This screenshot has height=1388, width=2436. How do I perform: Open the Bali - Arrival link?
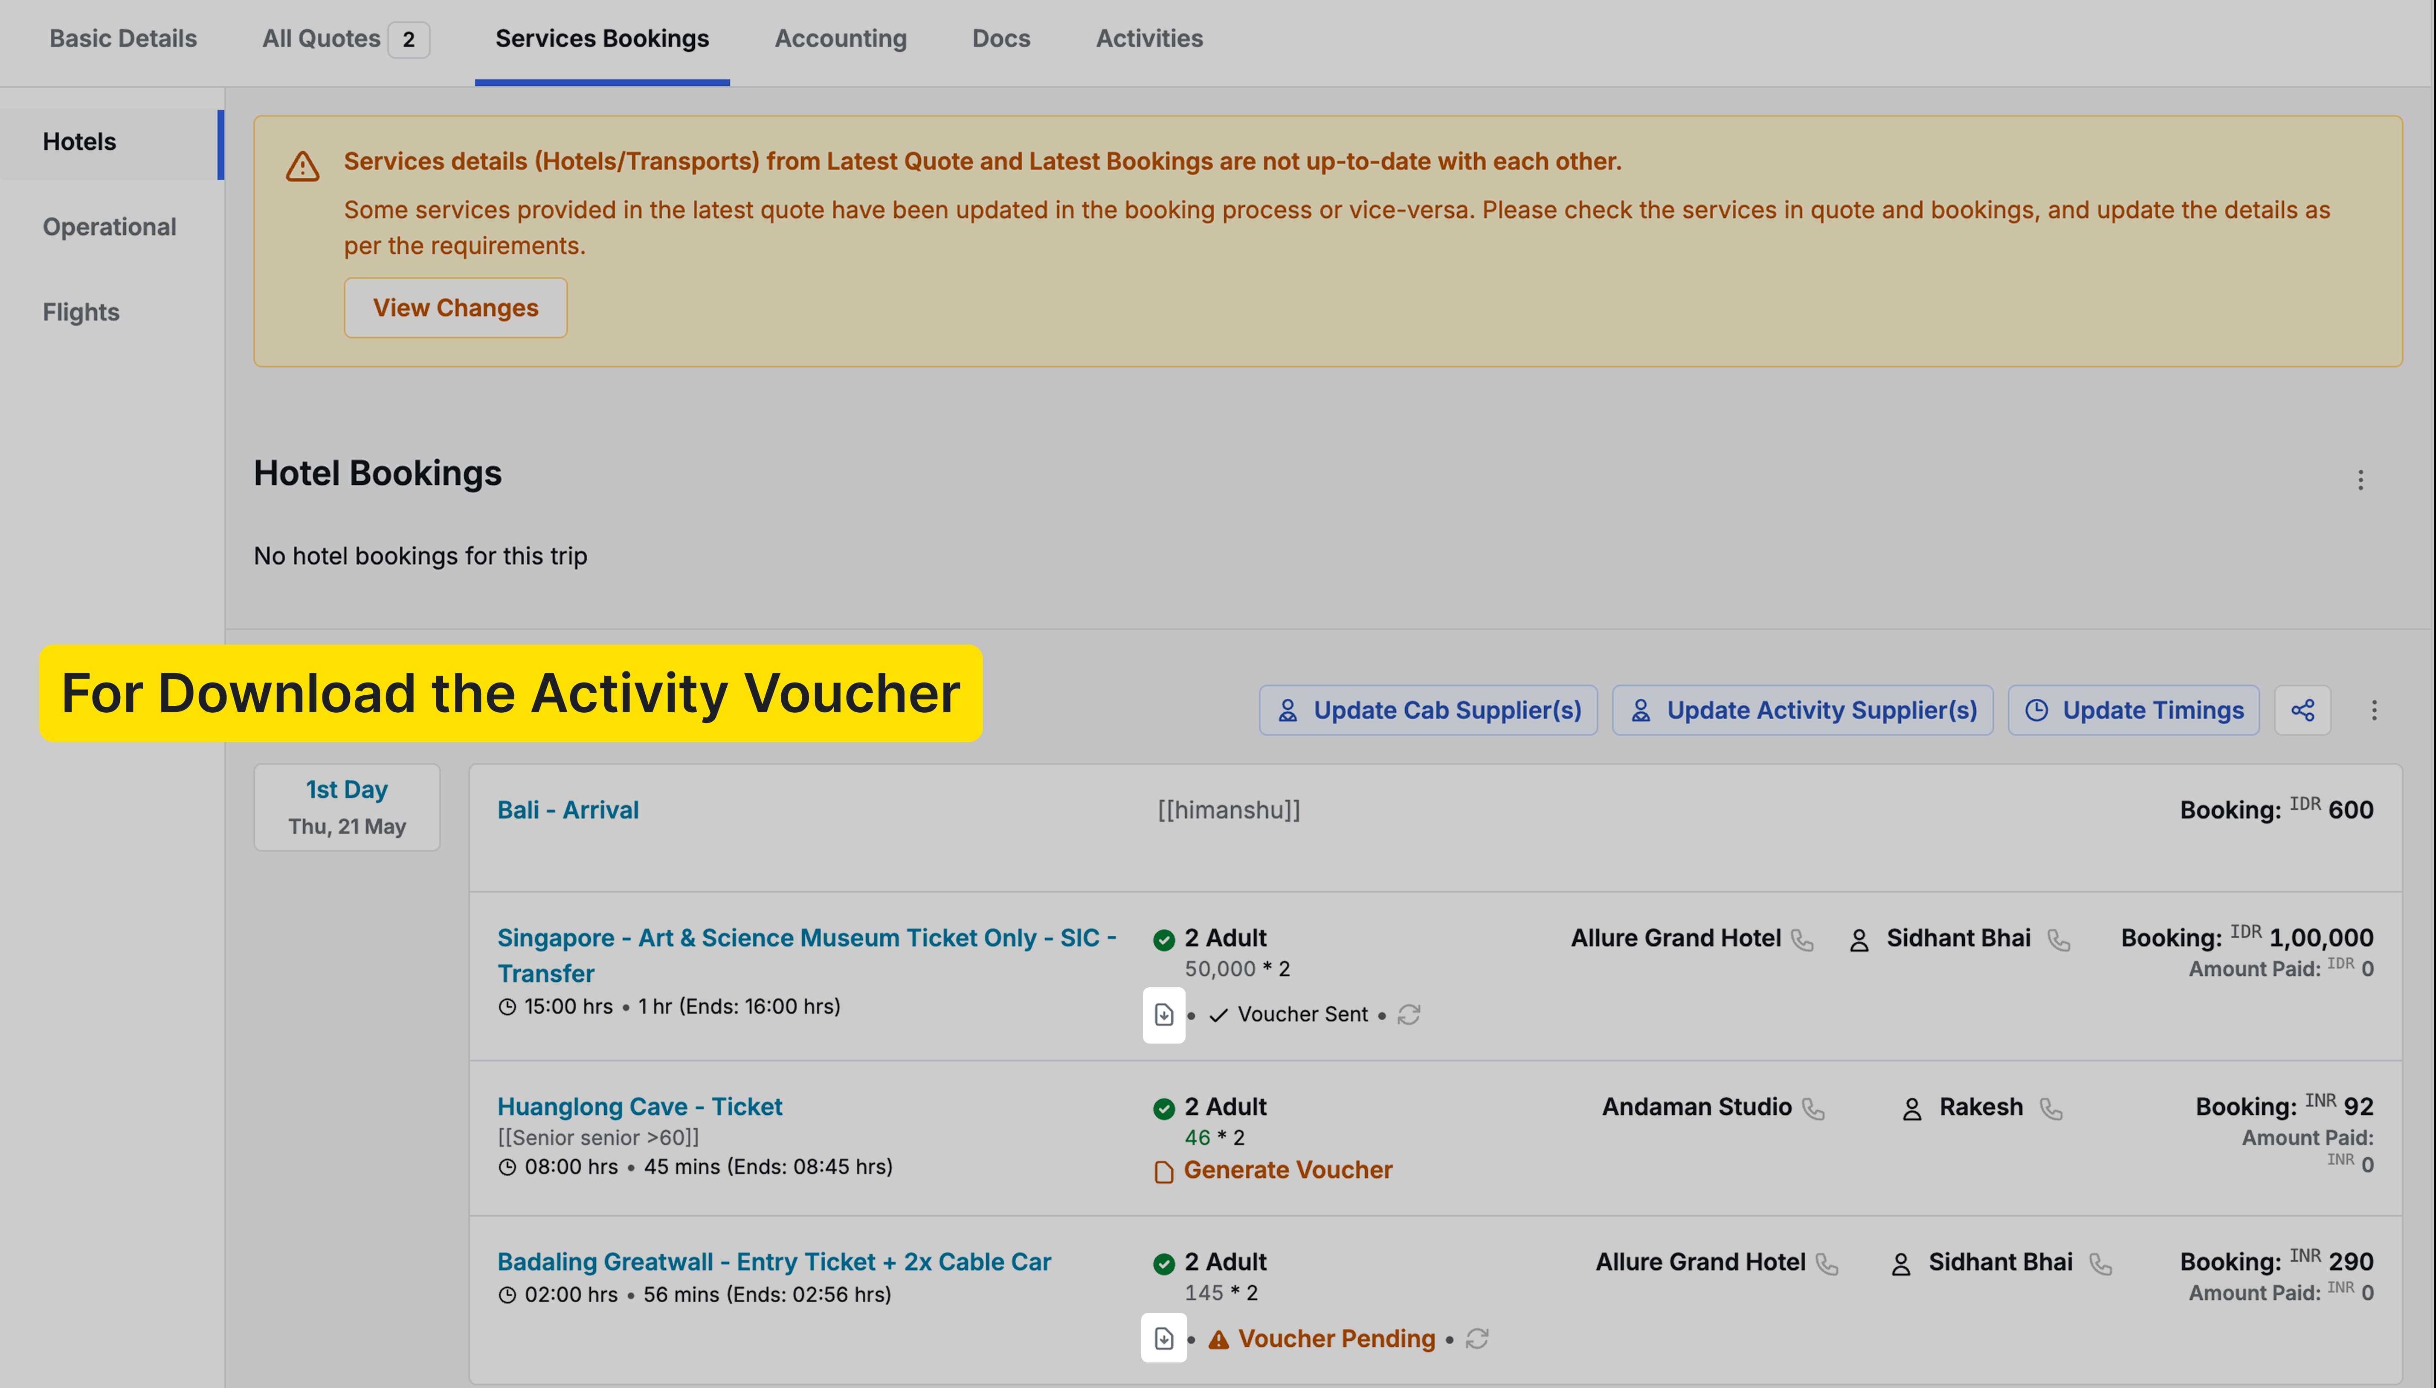[x=568, y=810]
